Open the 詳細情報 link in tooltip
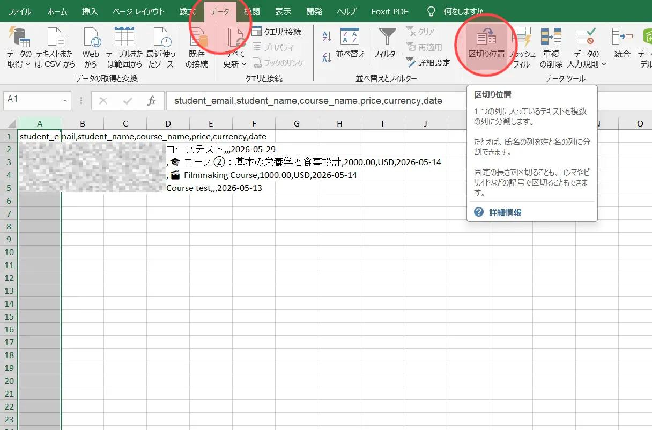The height and width of the screenshot is (430, 652). (505, 212)
